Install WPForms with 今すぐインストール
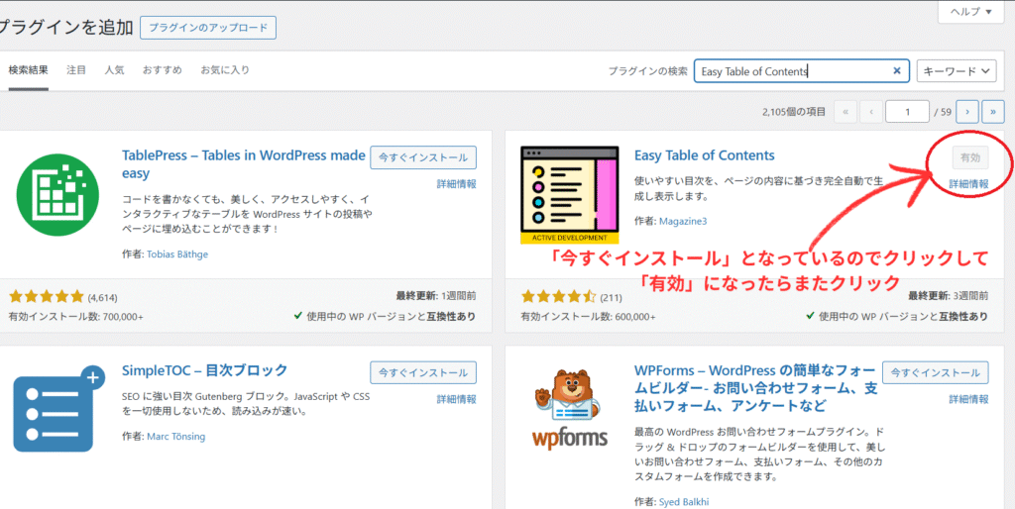This screenshot has width=1015, height=509. coord(936,372)
